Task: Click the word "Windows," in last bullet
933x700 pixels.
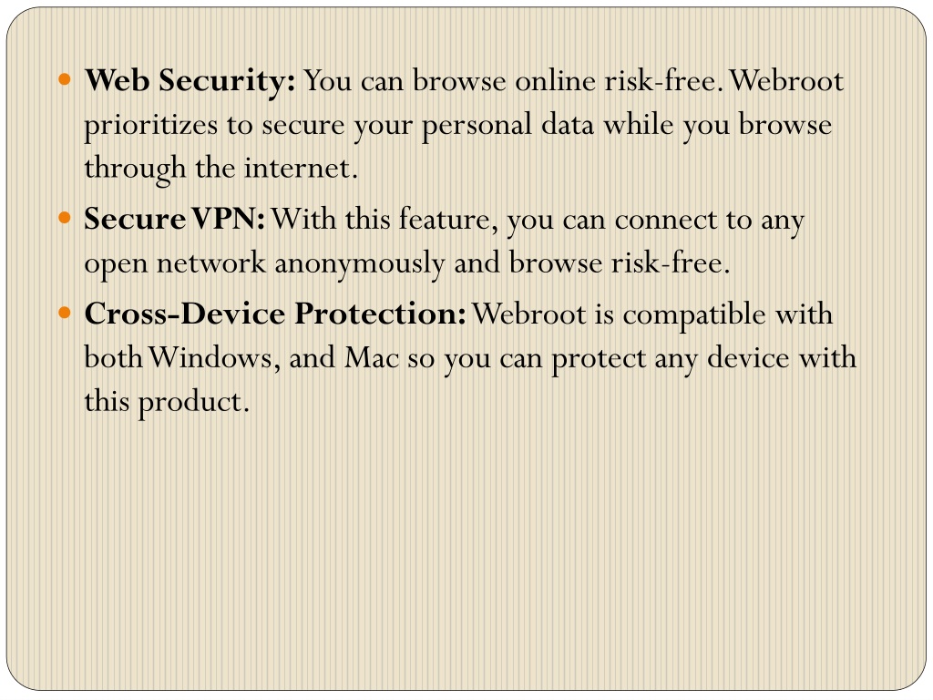Action: tap(213, 358)
